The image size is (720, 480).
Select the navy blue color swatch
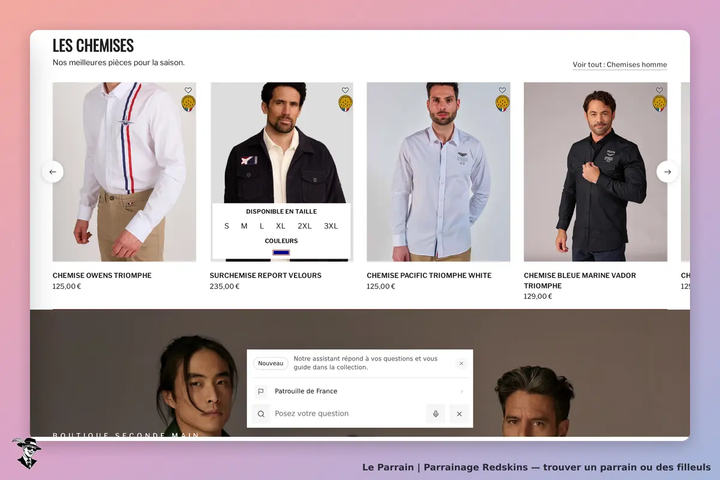coord(281,253)
